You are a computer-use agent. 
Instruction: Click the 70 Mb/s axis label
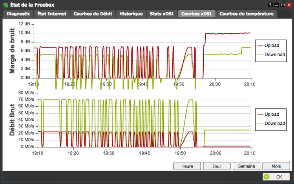[26, 99]
